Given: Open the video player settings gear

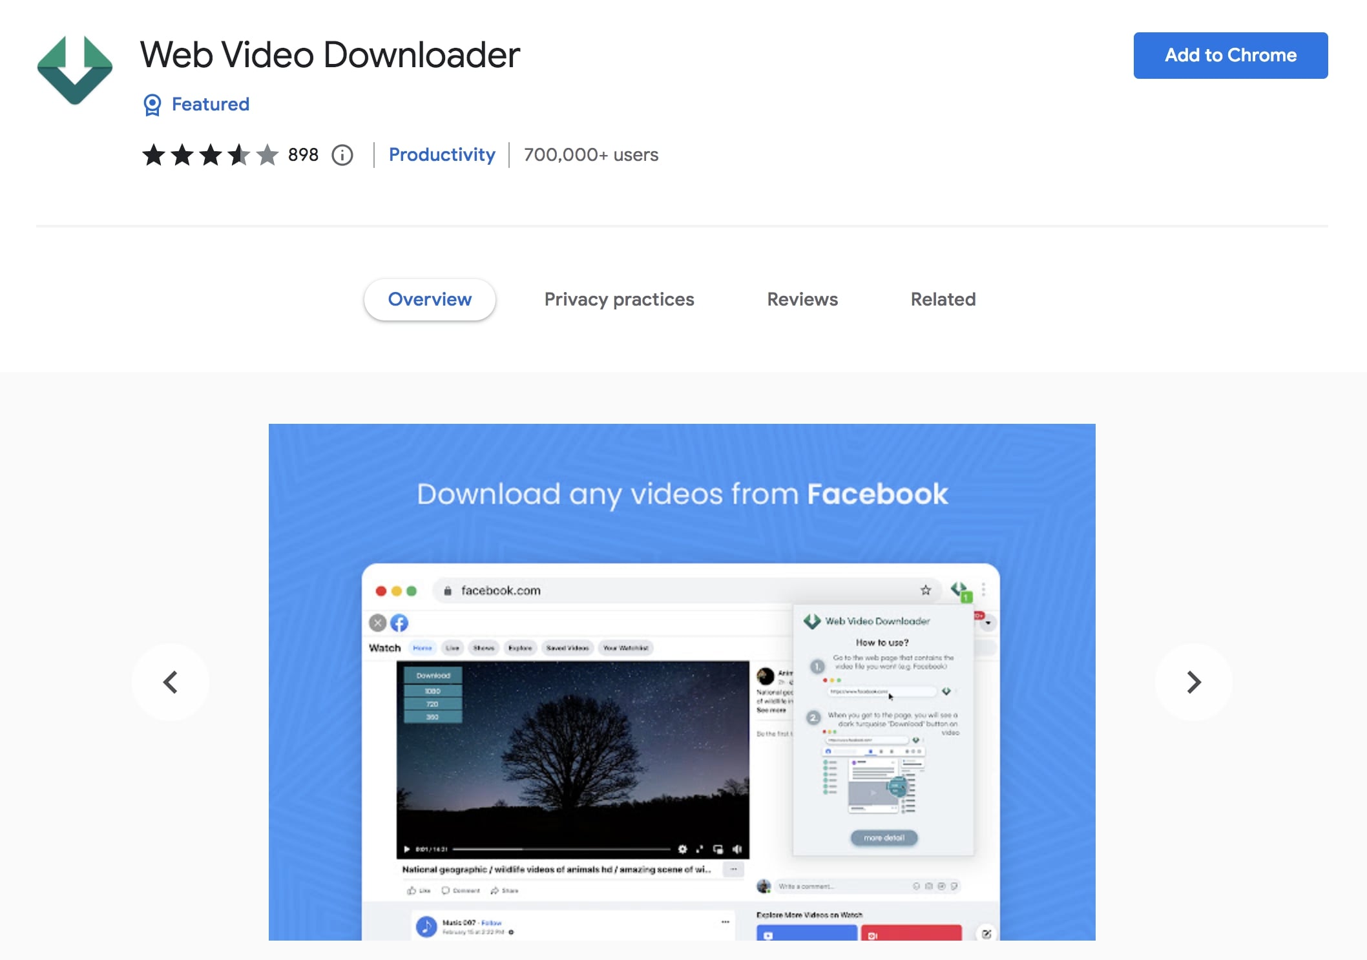Looking at the screenshot, I should click(x=683, y=850).
